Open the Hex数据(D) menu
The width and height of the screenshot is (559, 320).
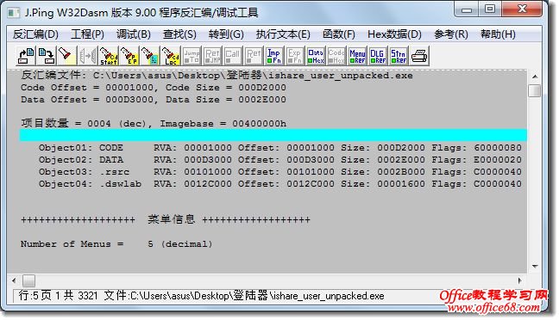394,34
